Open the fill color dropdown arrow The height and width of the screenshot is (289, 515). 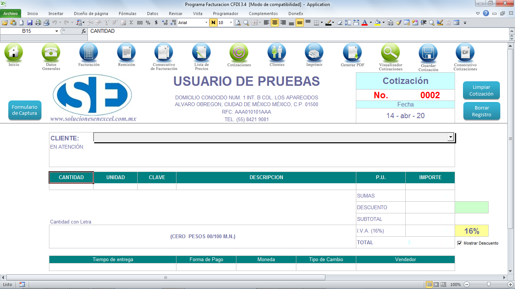click(383, 23)
